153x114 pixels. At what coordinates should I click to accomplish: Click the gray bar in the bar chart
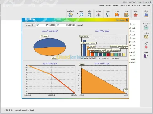coord(120,55)
